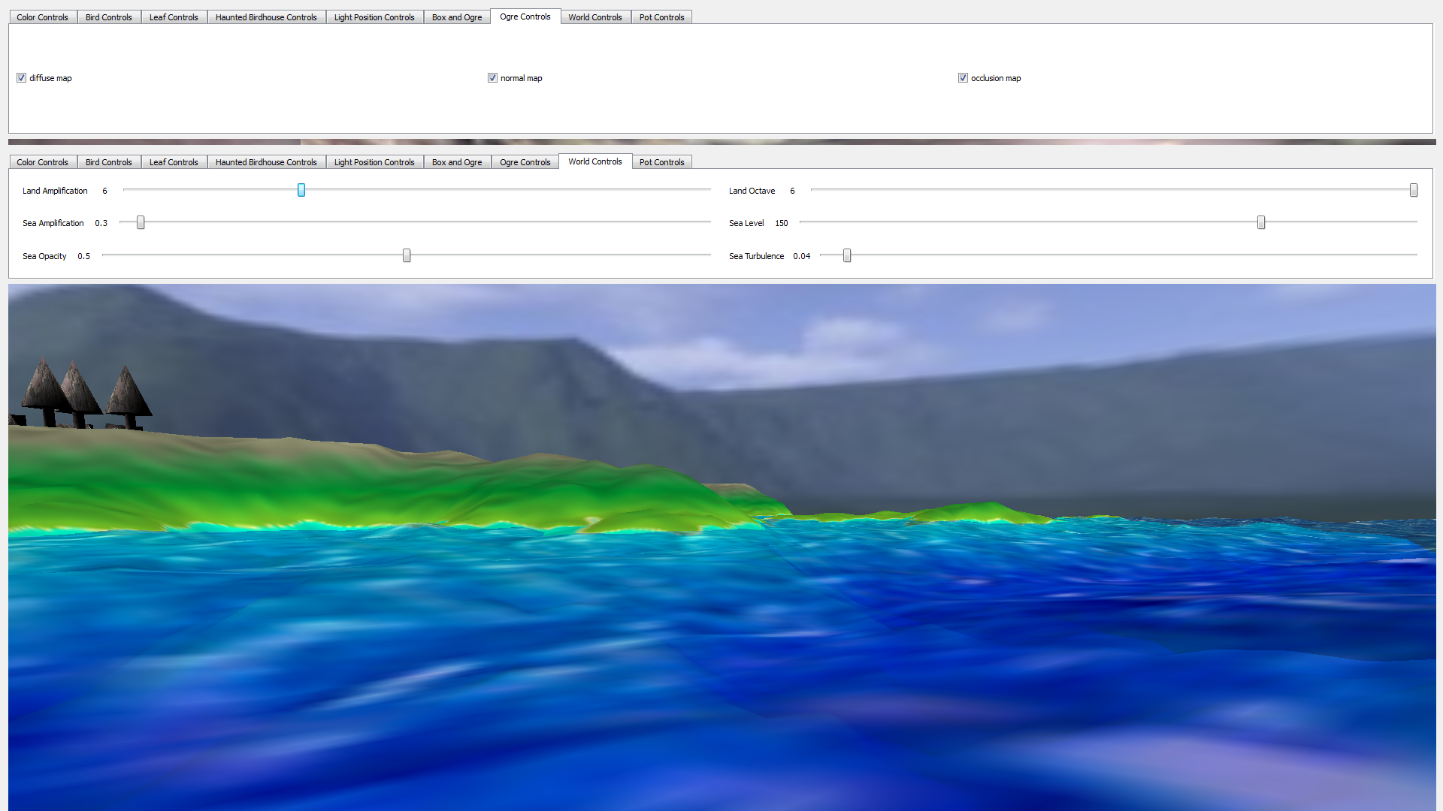Select lower Bird Controls tab
Viewport: 1443px width, 811px height.
click(x=108, y=162)
